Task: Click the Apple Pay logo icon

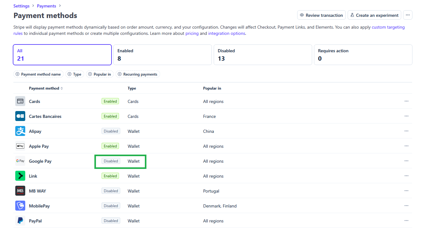Action: click(x=20, y=146)
